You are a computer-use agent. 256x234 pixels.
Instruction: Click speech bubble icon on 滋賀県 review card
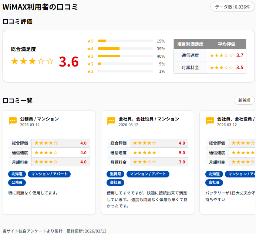[111, 121]
